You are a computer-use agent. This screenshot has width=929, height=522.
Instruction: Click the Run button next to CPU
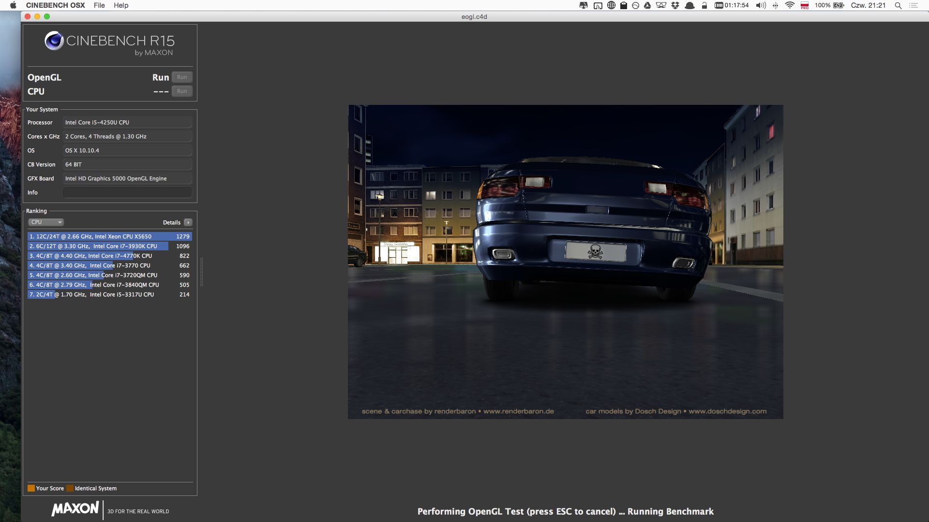[181, 91]
